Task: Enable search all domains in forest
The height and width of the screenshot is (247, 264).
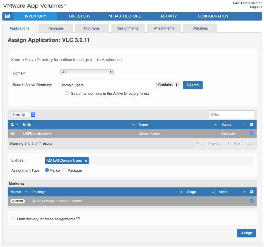Action: point(67,93)
